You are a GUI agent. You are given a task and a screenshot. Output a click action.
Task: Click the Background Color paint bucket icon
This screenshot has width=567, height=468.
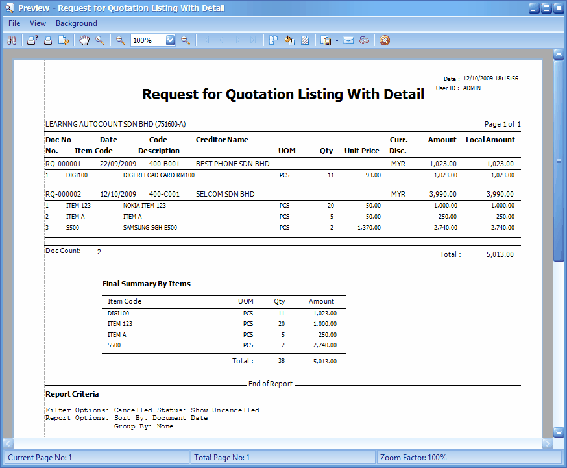click(x=289, y=40)
